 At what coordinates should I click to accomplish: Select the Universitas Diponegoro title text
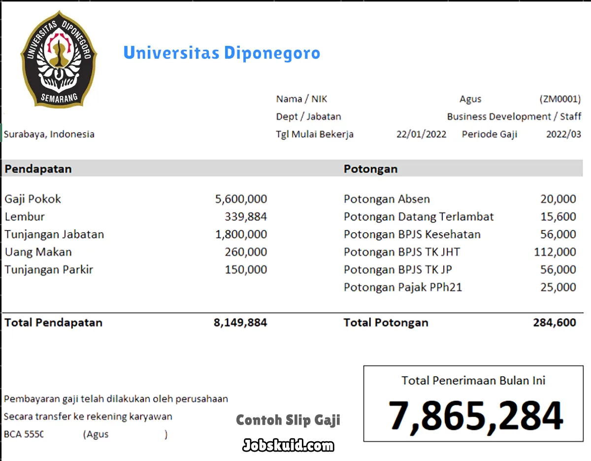[222, 53]
